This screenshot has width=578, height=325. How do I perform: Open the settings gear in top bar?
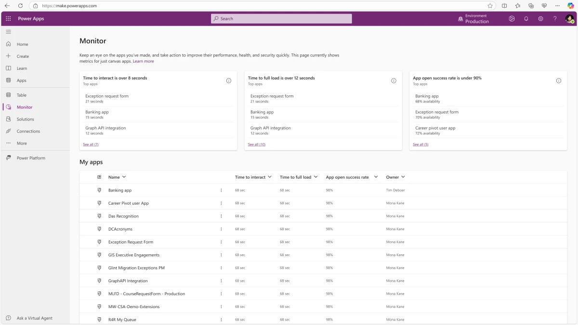coord(540,18)
